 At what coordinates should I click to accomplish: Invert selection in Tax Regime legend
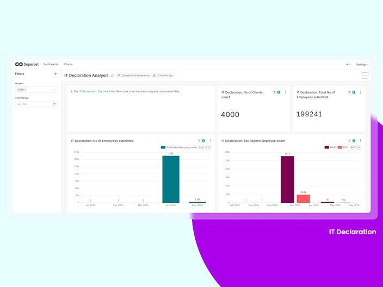pyautogui.click(x=359, y=147)
